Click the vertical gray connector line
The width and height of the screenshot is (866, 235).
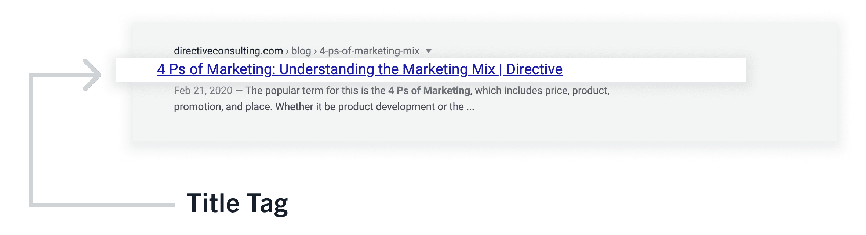(x=31, y=140)
